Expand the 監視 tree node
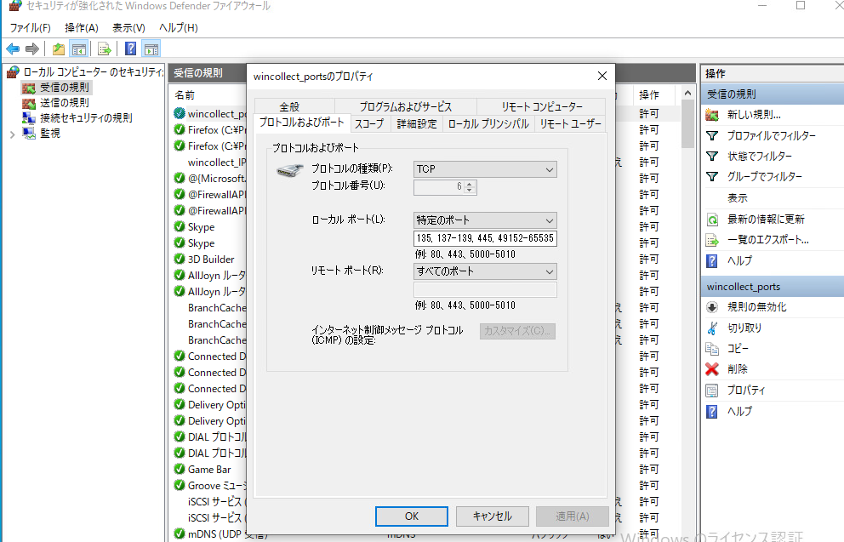 coord(12,134)
